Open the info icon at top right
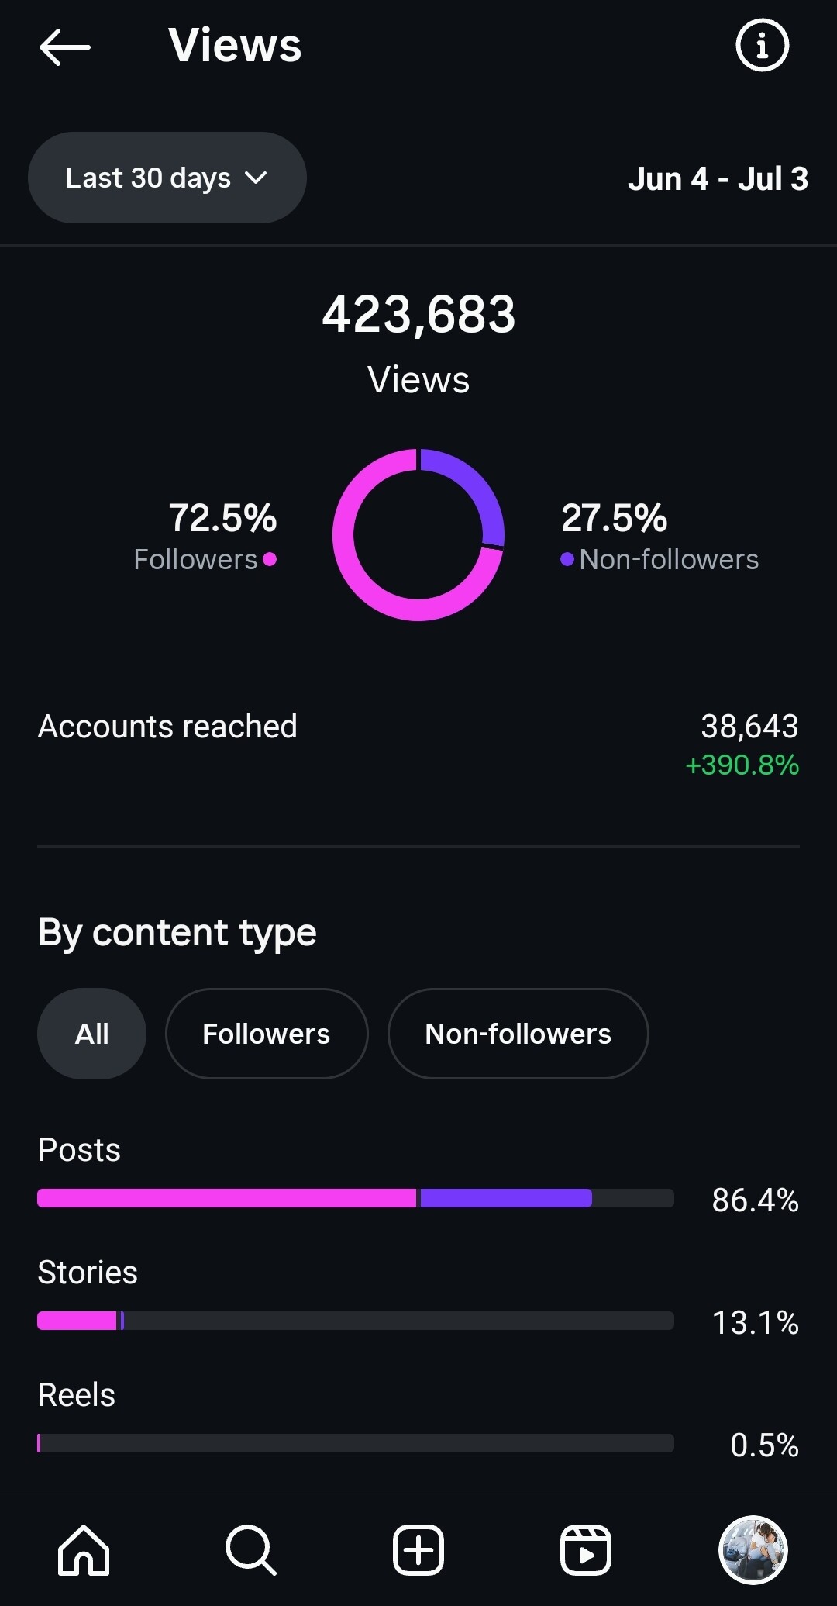837x1606 pixels. pyautogui.click(x=762, y=45)
